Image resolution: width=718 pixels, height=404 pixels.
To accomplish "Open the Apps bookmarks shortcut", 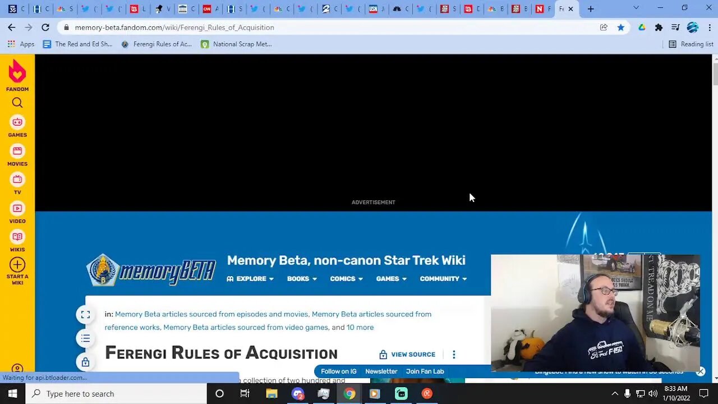I will tap(21, 44).
